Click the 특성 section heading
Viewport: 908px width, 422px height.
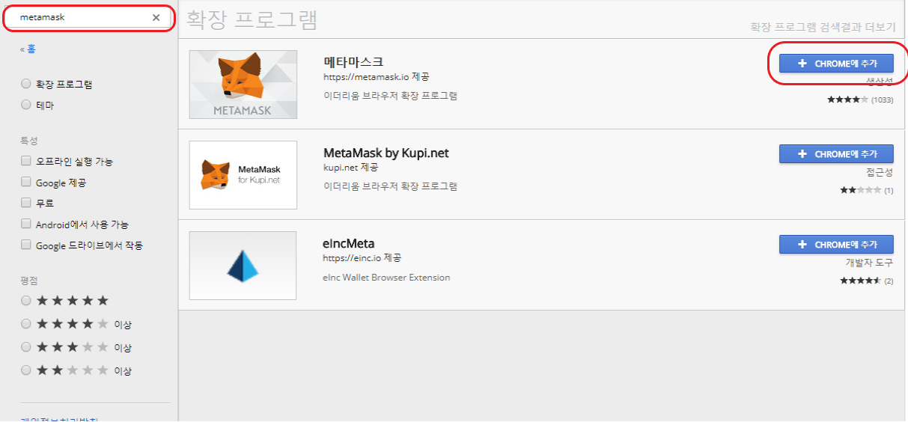[x=29, y=141]
